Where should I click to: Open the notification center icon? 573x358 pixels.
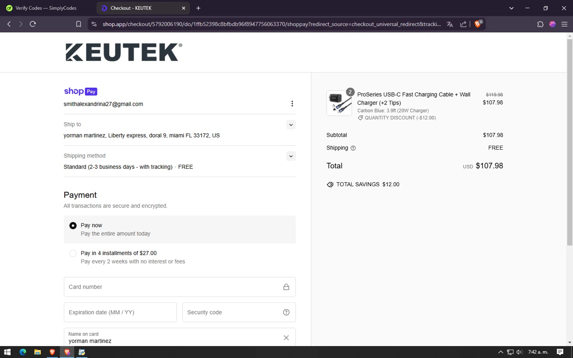tap(560, 352)
